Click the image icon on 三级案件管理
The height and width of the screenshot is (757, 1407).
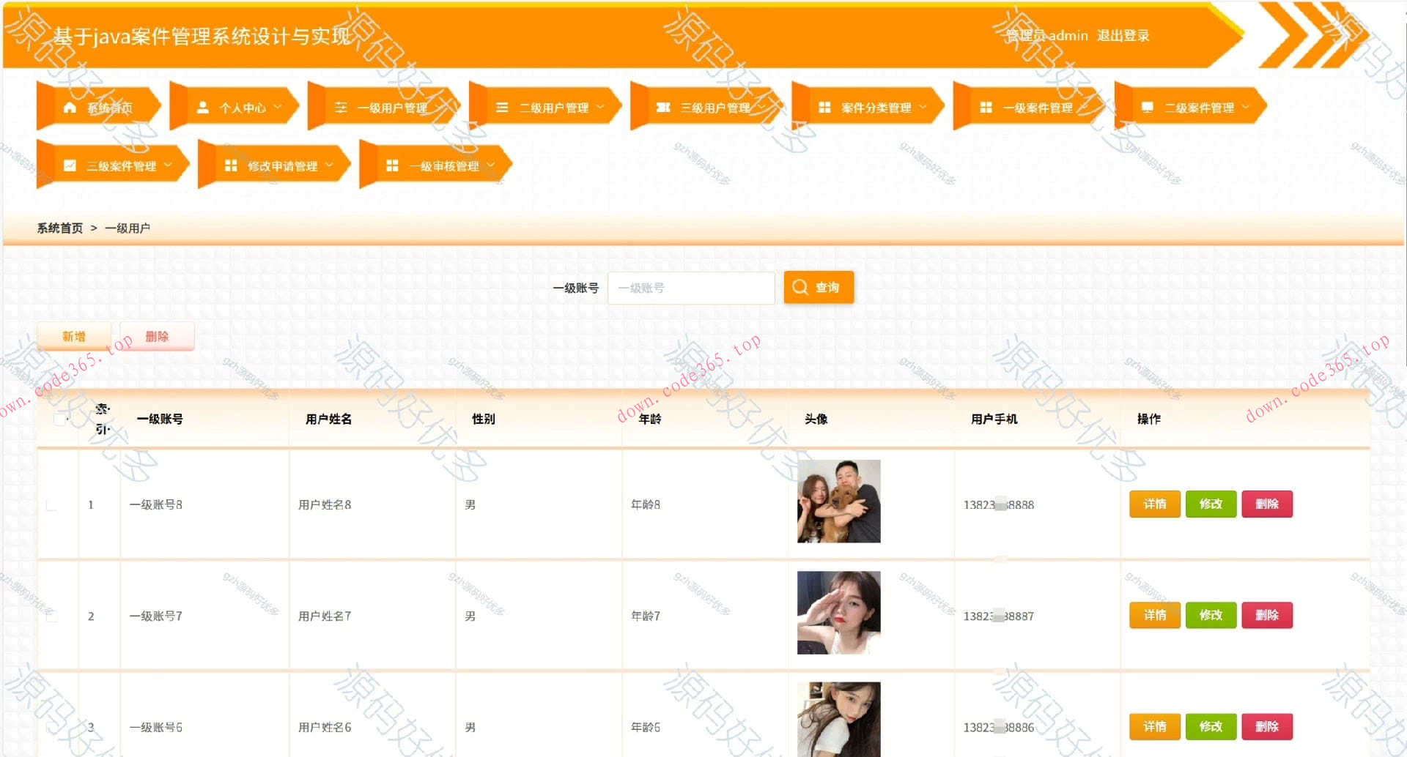tap(70, 165)
